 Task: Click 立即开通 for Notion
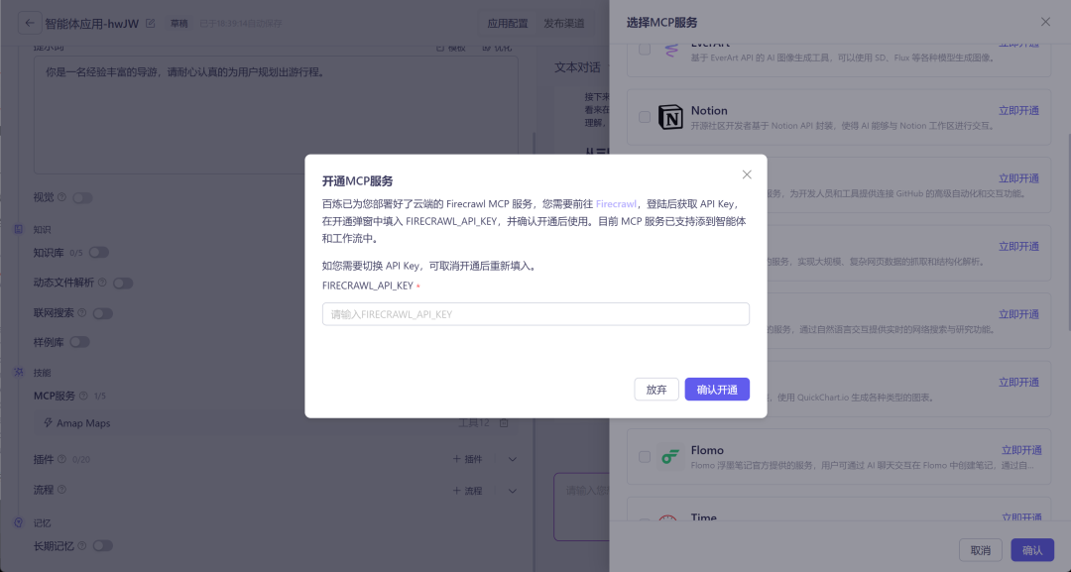(x=1018, y=110)
